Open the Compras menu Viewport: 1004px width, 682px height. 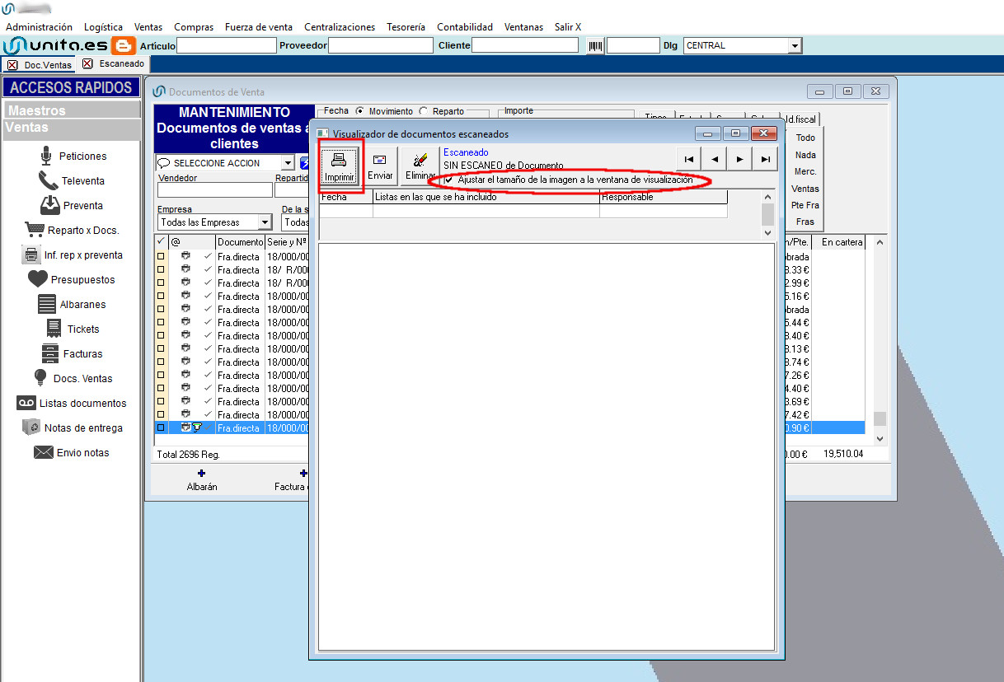(x=194, y=27)
